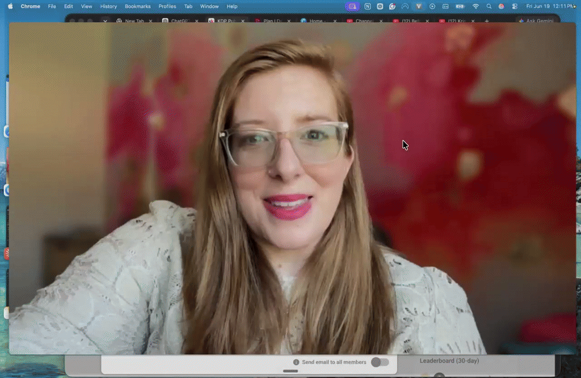Open Spotlight search
The width and height of the screenshot is (581, 378).
[x=489, y=6]
